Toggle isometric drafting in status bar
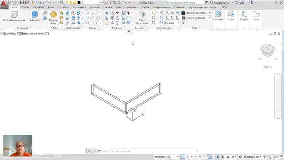 coord(196,157)
